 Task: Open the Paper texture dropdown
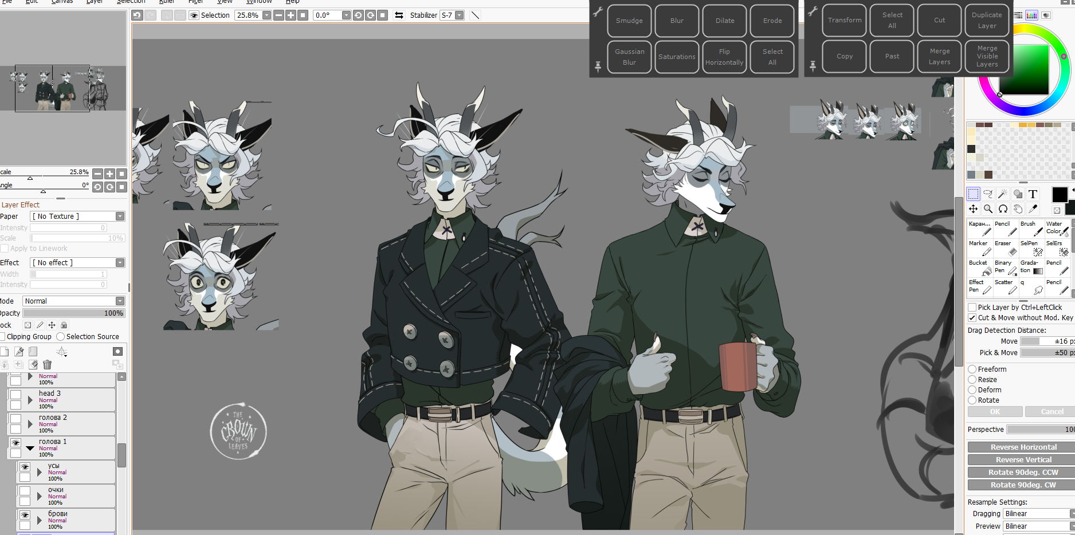120,217
